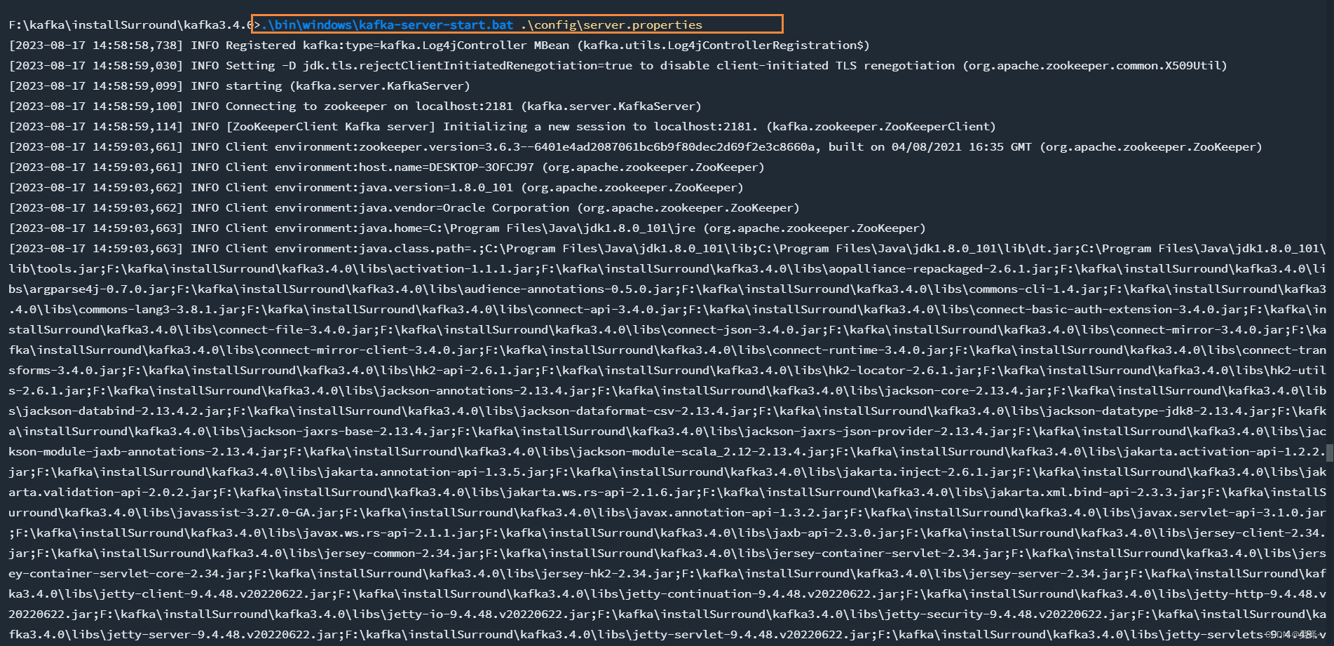Click 'jdk.tls.rejectClientInitiatedRenegotiation=true' text
The width and height of the screenshot is (1334, 646).
tap(468, 66)
